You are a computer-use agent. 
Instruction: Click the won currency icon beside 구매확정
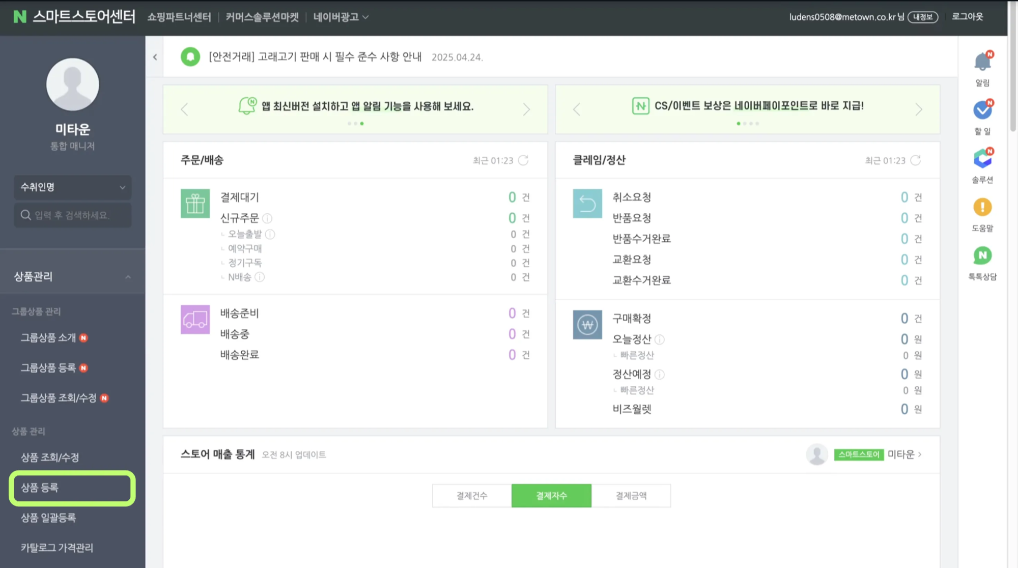pyautogui.click(x=587, y=324)
